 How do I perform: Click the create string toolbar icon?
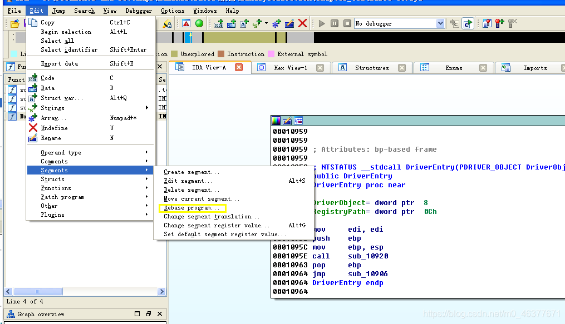[257, 24]
